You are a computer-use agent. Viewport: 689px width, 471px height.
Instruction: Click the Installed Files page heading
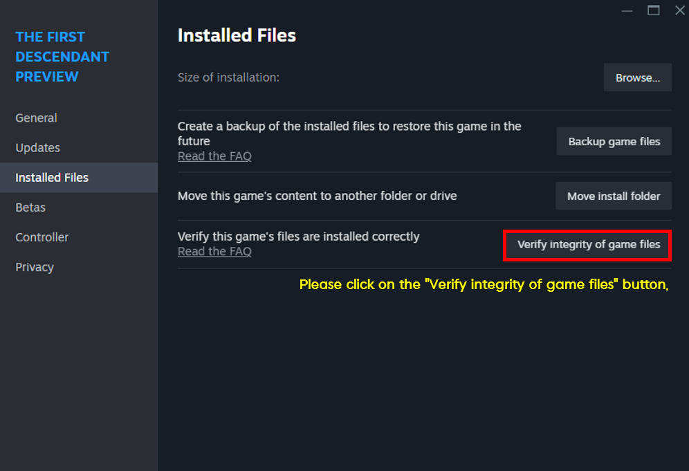[237, 35]
